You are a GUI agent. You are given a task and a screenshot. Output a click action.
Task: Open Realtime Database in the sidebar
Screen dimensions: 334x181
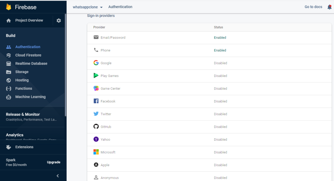tap(31, 63)
